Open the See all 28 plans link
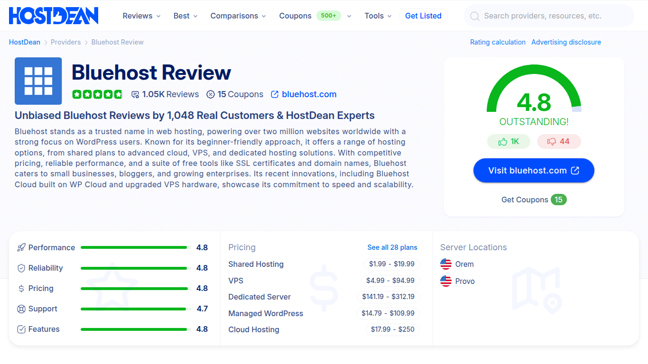Viewport: 648px width, 364px height. [x=392, y=247]
